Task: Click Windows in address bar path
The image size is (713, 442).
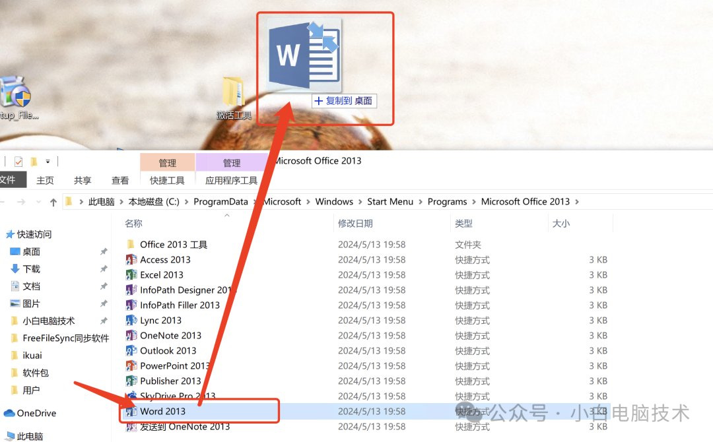Action: point(334,202)
